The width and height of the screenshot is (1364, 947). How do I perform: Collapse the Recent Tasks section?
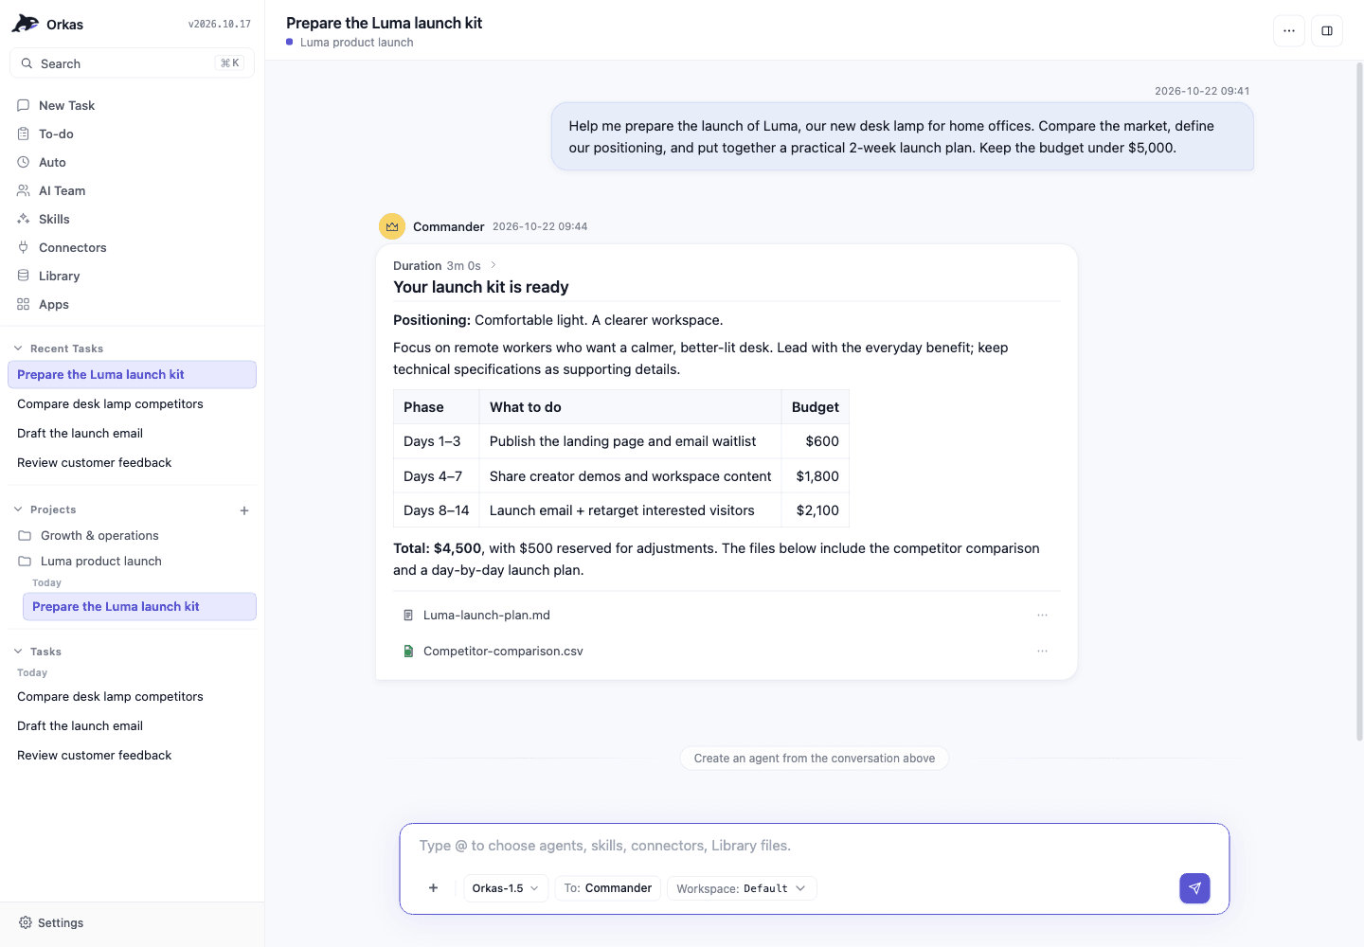18,348
